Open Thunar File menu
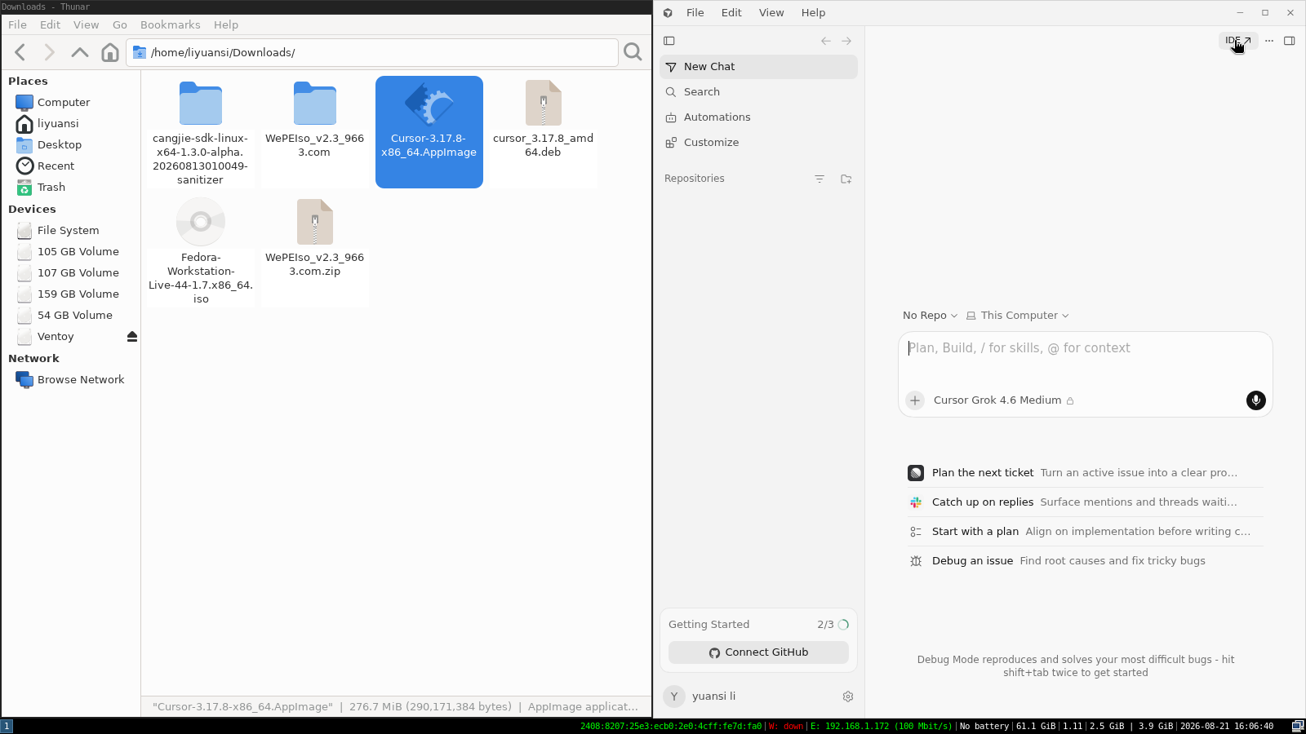Viewport: 1306px width, 734px height. pyautogui.click(x=17, y=25)
